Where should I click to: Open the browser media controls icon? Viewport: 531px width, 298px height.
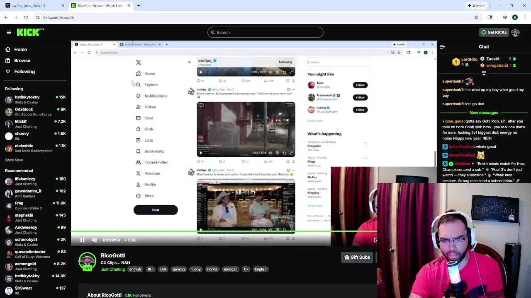pyautogui.click(x=505, y=17)
